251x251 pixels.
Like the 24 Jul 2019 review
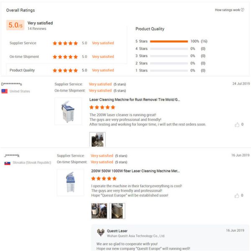click(237, 124)
